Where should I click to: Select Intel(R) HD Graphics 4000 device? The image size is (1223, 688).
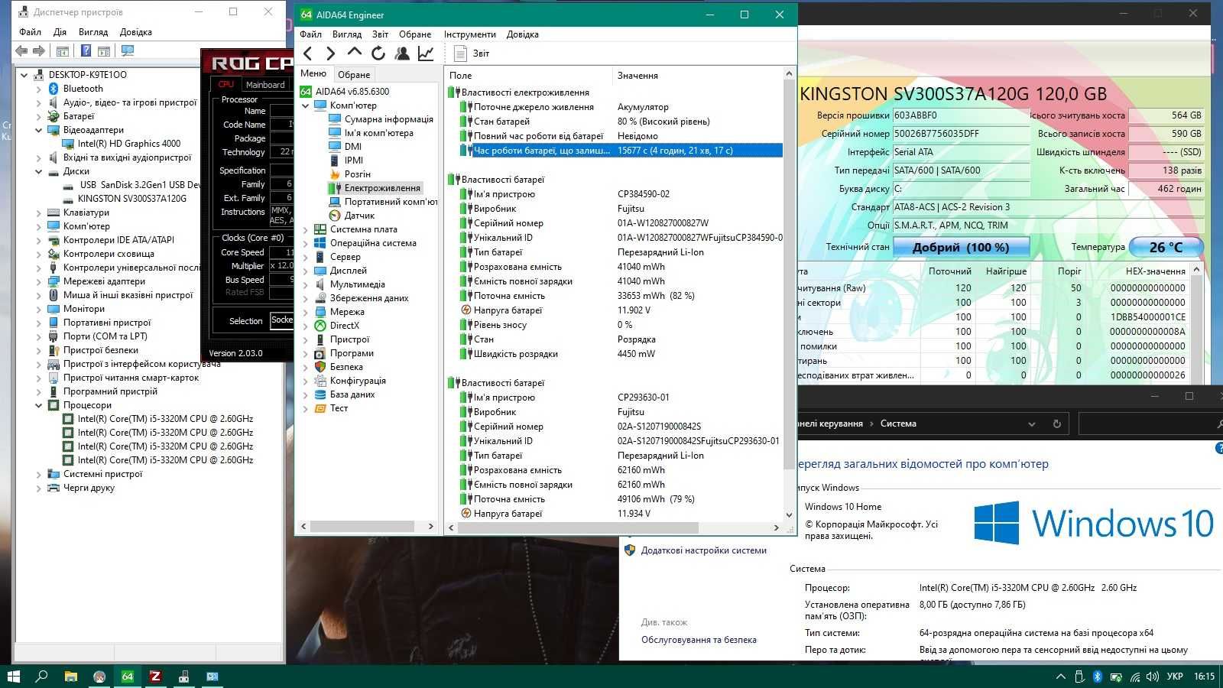pos(128,144)
